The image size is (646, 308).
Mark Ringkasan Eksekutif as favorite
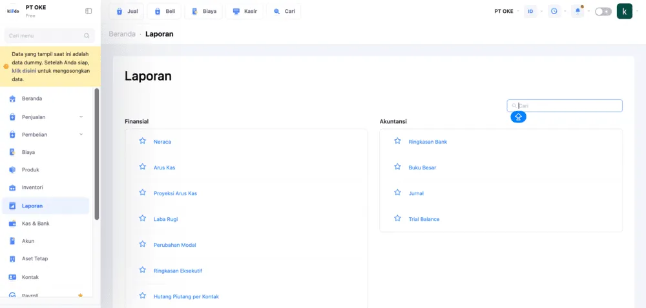143,270
